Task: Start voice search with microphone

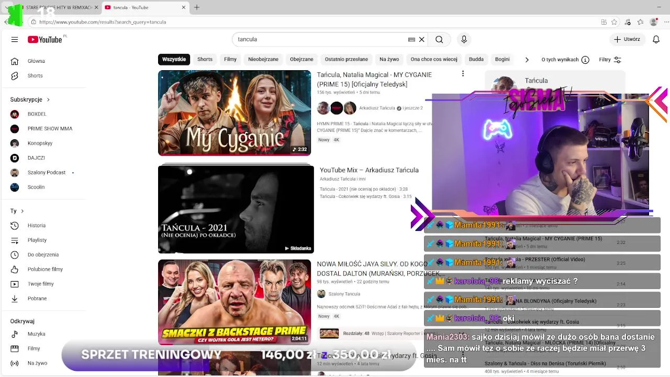Action: 464,39
